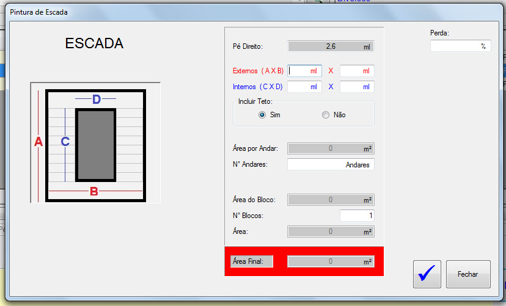Click the Fechar button
This screenshot has width=506, height=306.
coord(468,274)
